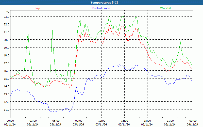This screenshot has height=127, width=203.
Task: Click the '18:00' time axis label
Action: coord(147,121)
